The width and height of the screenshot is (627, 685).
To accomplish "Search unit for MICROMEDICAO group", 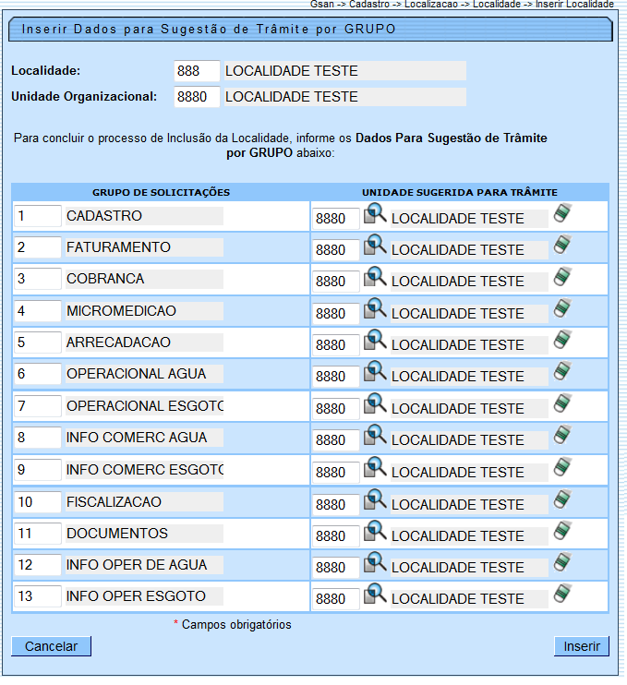I will (x=374, y=309).
